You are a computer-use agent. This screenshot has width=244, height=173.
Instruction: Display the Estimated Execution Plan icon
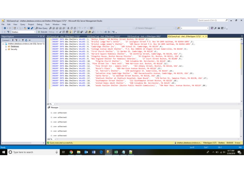tap(64, 32)
